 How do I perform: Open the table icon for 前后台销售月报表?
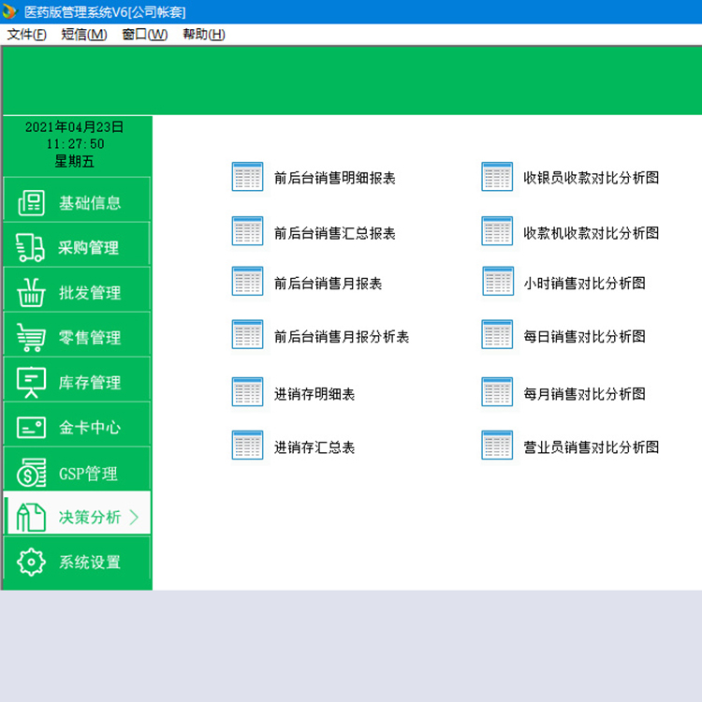coord(248,281)
